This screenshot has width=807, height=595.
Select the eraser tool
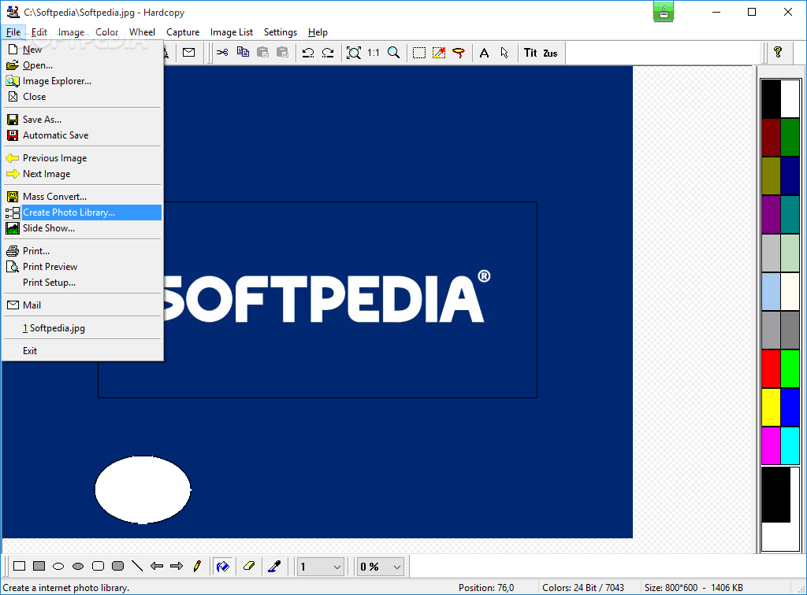pyautogui.click(x=249, y=566)
